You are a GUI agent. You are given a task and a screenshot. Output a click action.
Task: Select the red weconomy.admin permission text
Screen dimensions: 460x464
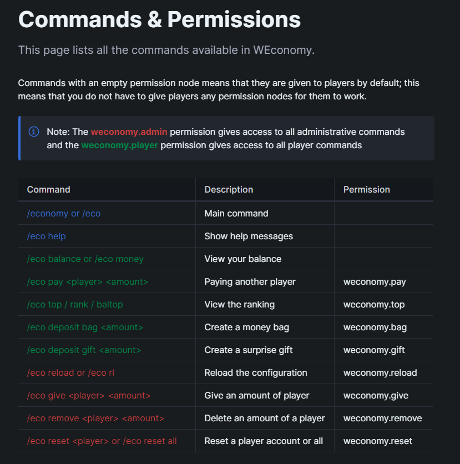point(129,132)
